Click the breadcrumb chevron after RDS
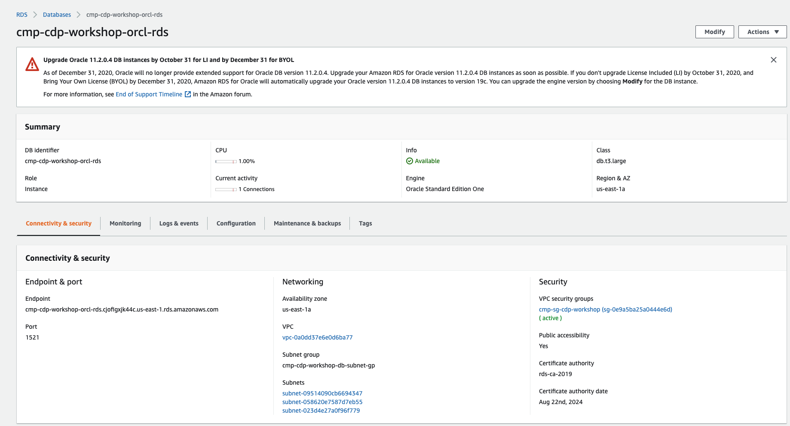 (x=35, y=15)
